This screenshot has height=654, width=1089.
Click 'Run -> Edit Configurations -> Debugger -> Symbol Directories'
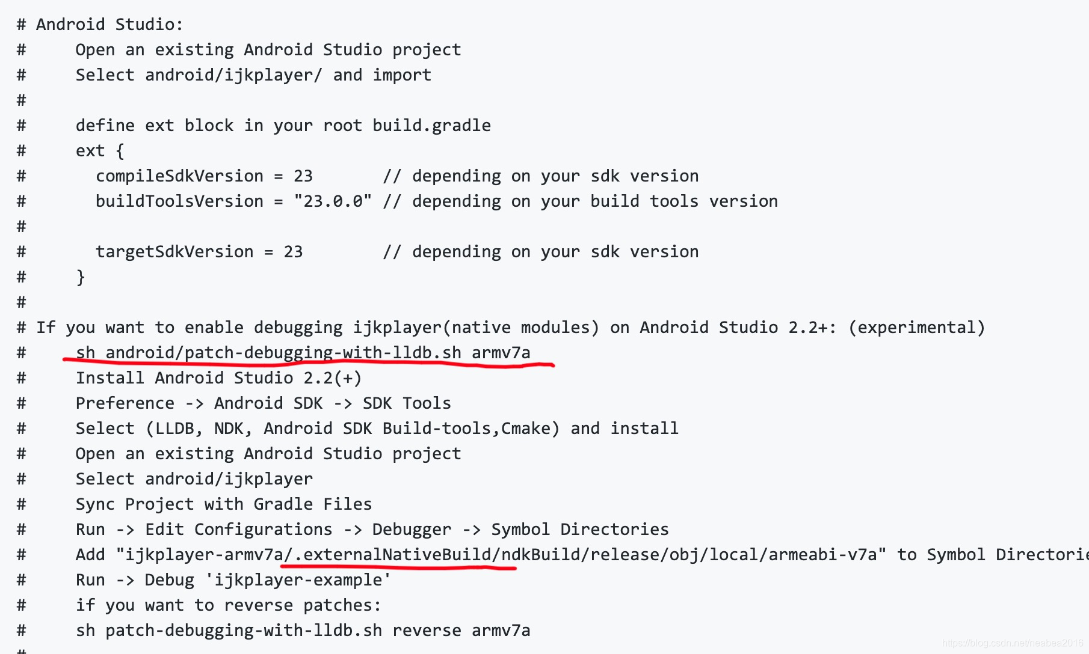point(372,530)
